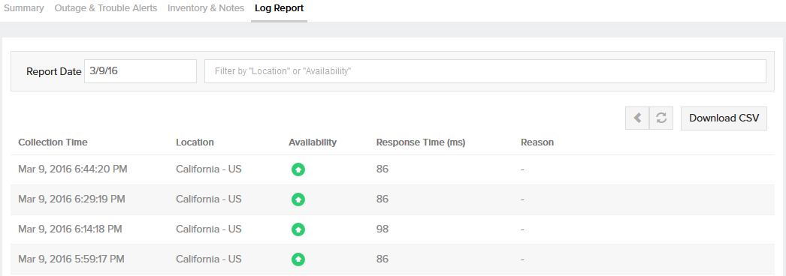Click California - US in the 6:29:19 PM row
The height and width of the screenshot is (276, 786).
[209, 199]
